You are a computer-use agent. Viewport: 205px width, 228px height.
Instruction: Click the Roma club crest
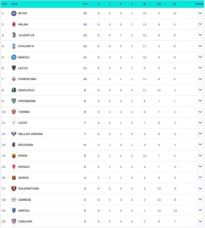click(x=14, y=156)
